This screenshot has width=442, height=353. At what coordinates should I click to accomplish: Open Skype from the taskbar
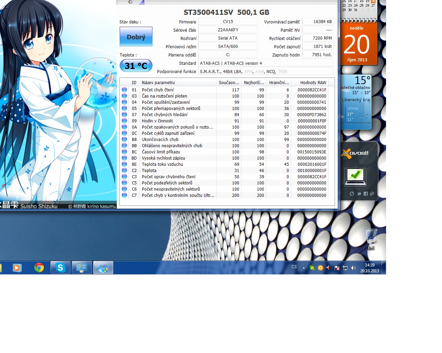(x=60, y=268)
